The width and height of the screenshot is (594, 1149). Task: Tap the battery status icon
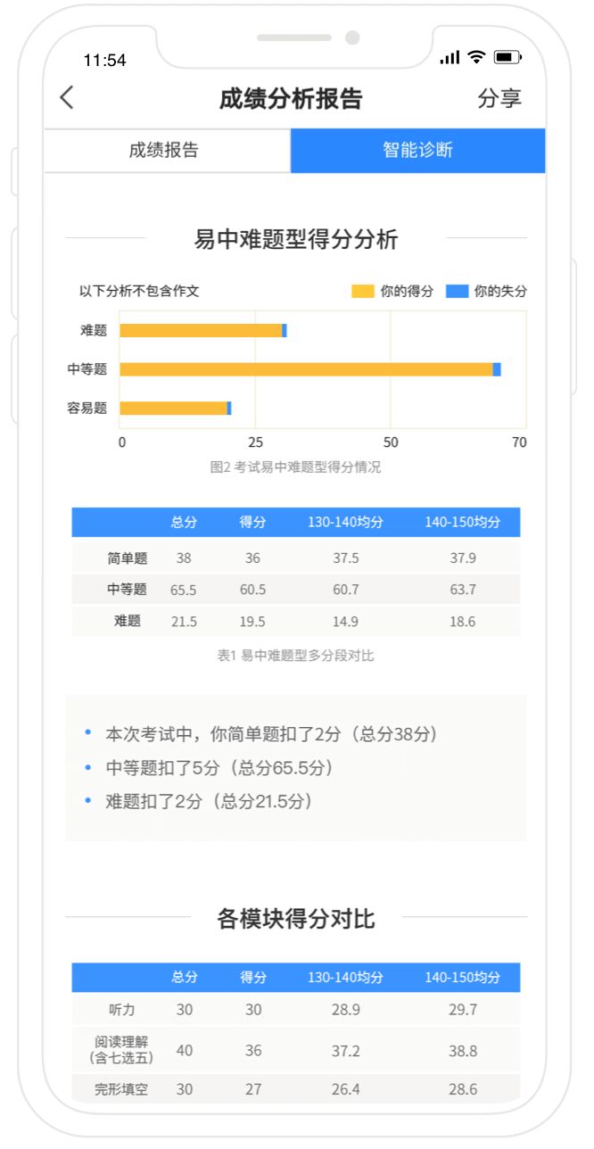507,58
